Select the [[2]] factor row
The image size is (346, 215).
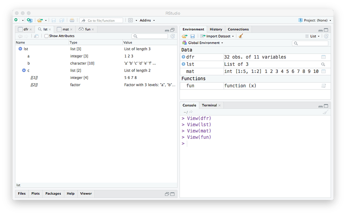[x=96, y=85]
